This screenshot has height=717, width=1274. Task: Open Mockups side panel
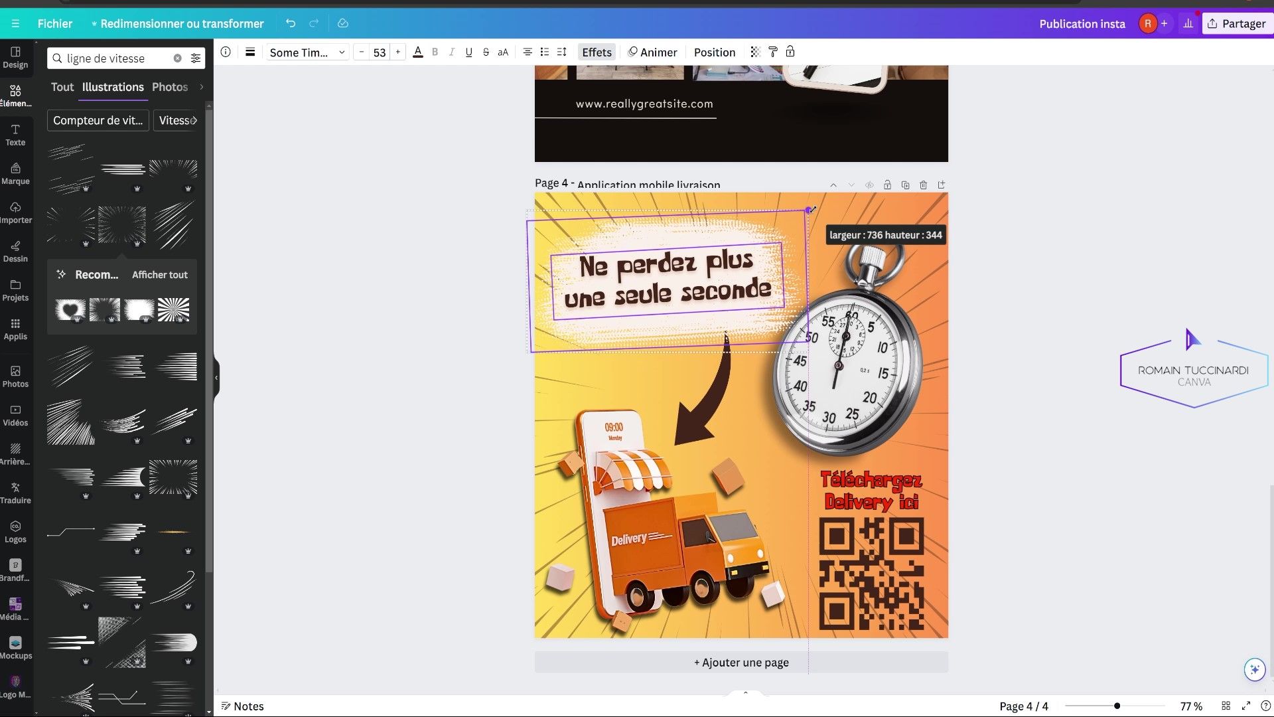(15, 649)
